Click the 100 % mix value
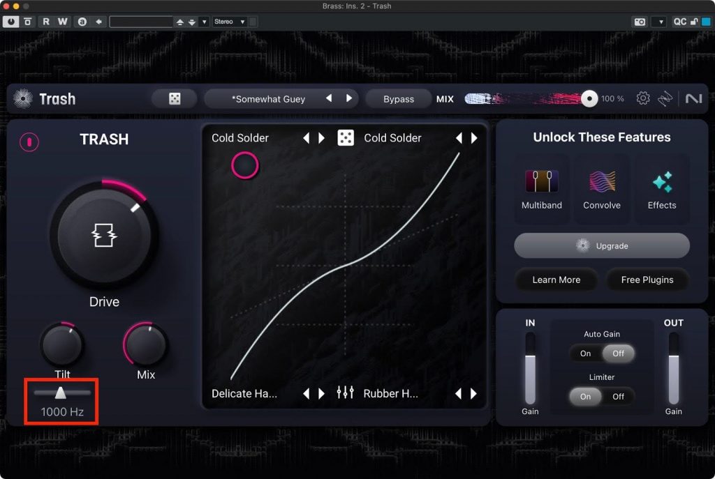The height and width of the screenshot is (479, 715). click(x=612, y=99)
